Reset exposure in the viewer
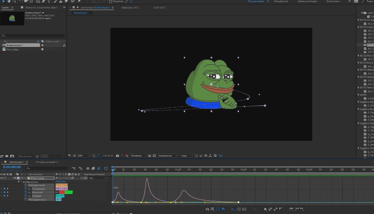Image resolution: width=374 pixels, height=214 pixels. pos(215,156)
